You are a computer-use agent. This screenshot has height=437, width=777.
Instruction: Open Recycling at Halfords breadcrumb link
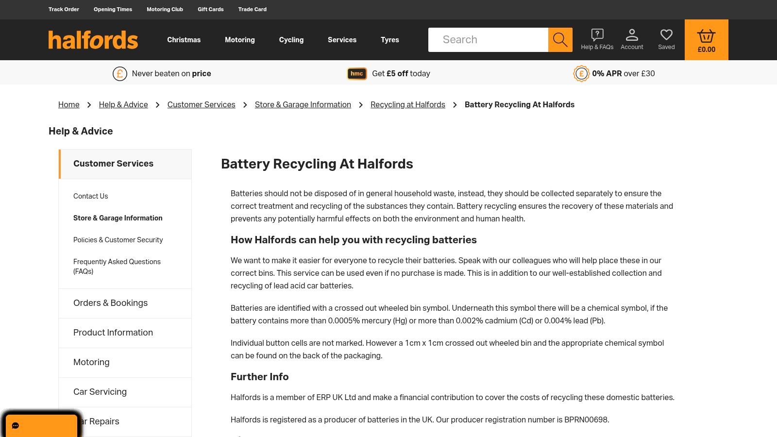click(x=407, y=104)
